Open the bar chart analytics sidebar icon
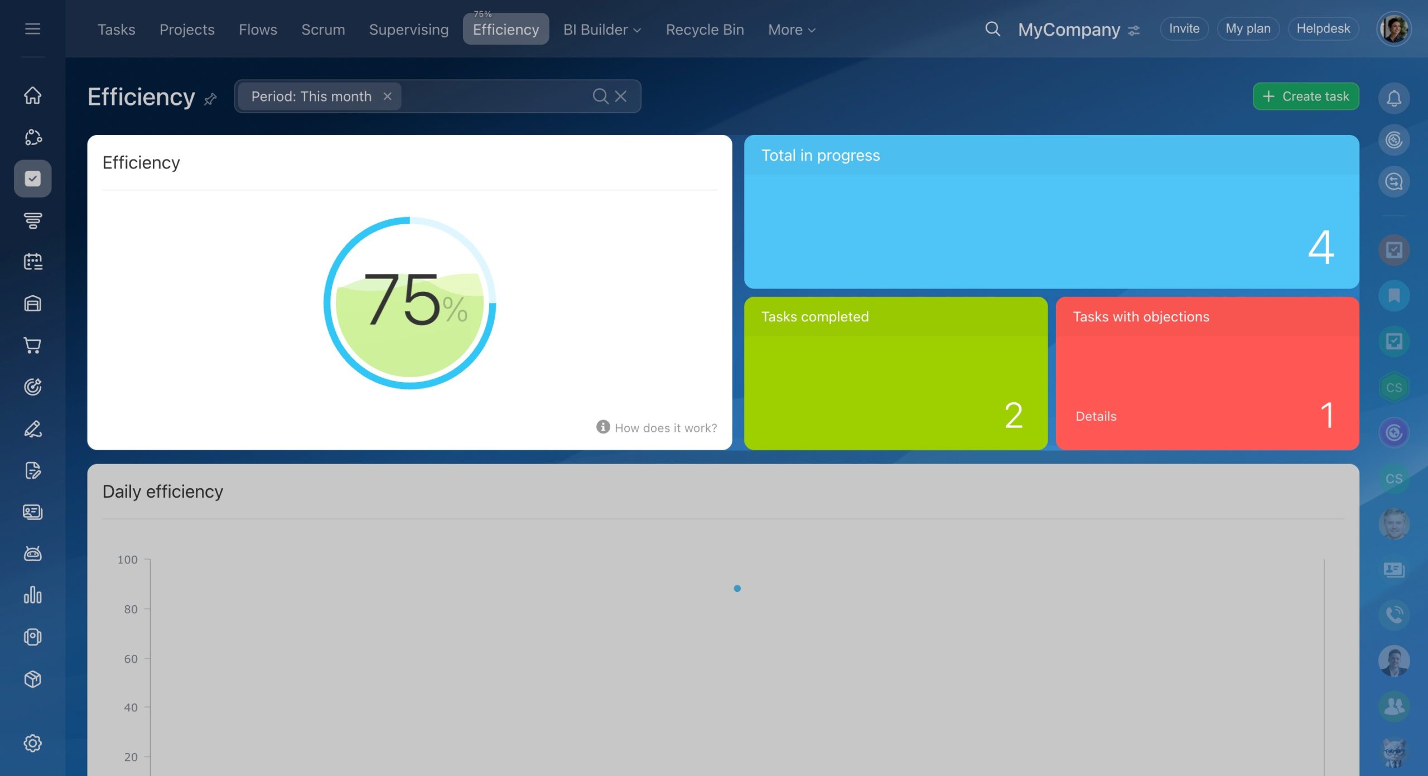This screenshot has width=1428, height=776. [x=32, y=595]
